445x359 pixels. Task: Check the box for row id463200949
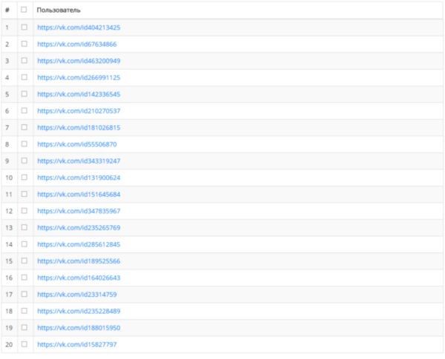click(24, 61)
